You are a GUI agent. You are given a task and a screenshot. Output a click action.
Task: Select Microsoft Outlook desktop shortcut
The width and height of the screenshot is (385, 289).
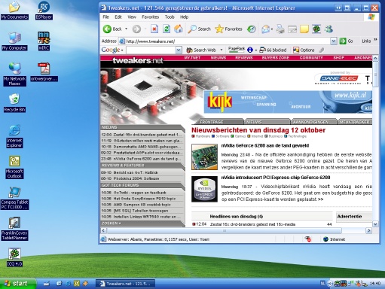click(x=14, y=167)
